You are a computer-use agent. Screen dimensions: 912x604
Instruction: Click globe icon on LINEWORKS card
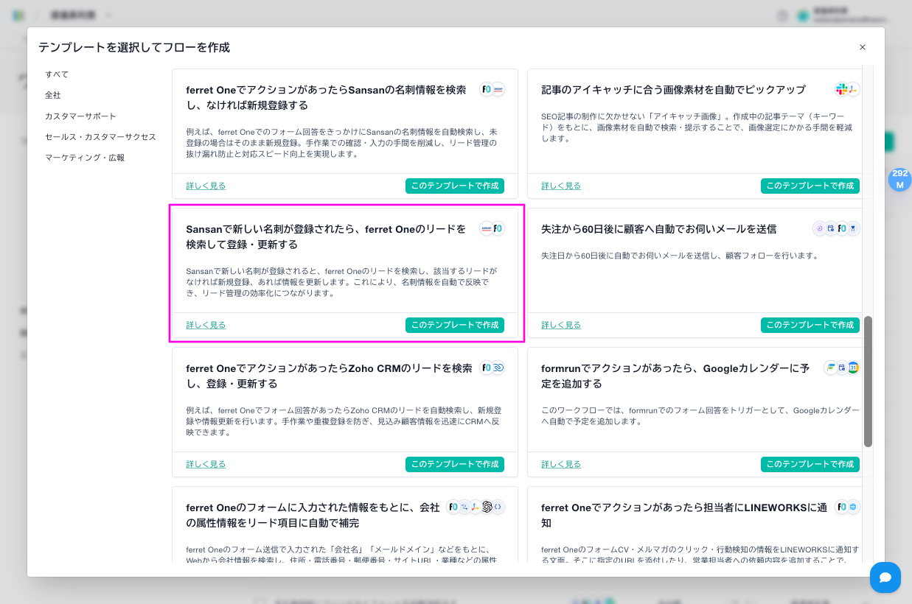[x=854, y=507]
